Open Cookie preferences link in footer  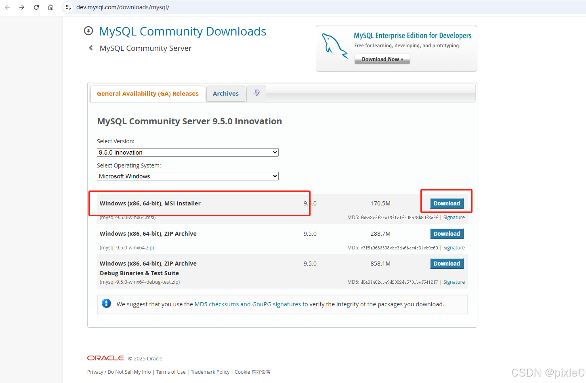[253, 372]
